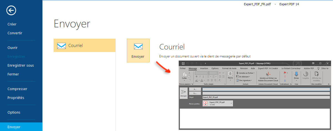Go back using the circular arrow icon
333x131 pixels.
(11, 11)
